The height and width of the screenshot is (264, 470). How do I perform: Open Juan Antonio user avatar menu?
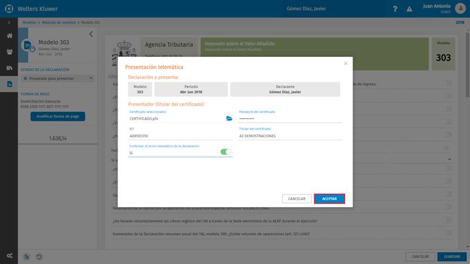(460, 8)
